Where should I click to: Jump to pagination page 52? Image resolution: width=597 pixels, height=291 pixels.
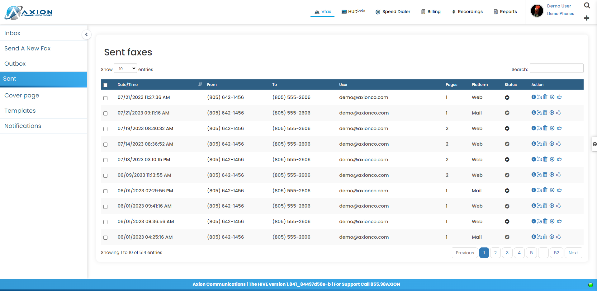(x=557, y=253)
